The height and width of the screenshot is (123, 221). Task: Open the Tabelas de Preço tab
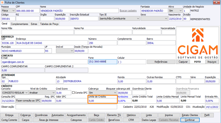click(x=49, y=24)
